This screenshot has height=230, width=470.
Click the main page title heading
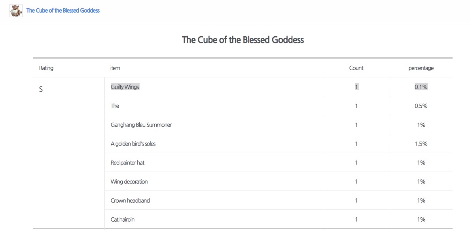click(243, 40)
